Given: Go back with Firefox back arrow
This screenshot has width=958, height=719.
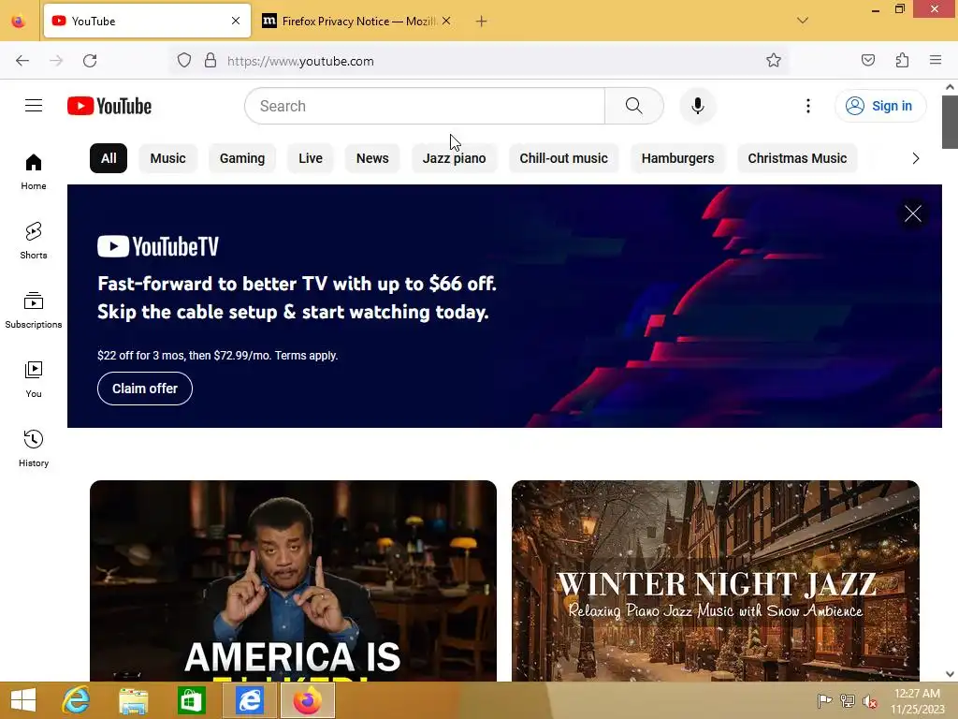Looking at the screenshot, I should click(22, 61).
